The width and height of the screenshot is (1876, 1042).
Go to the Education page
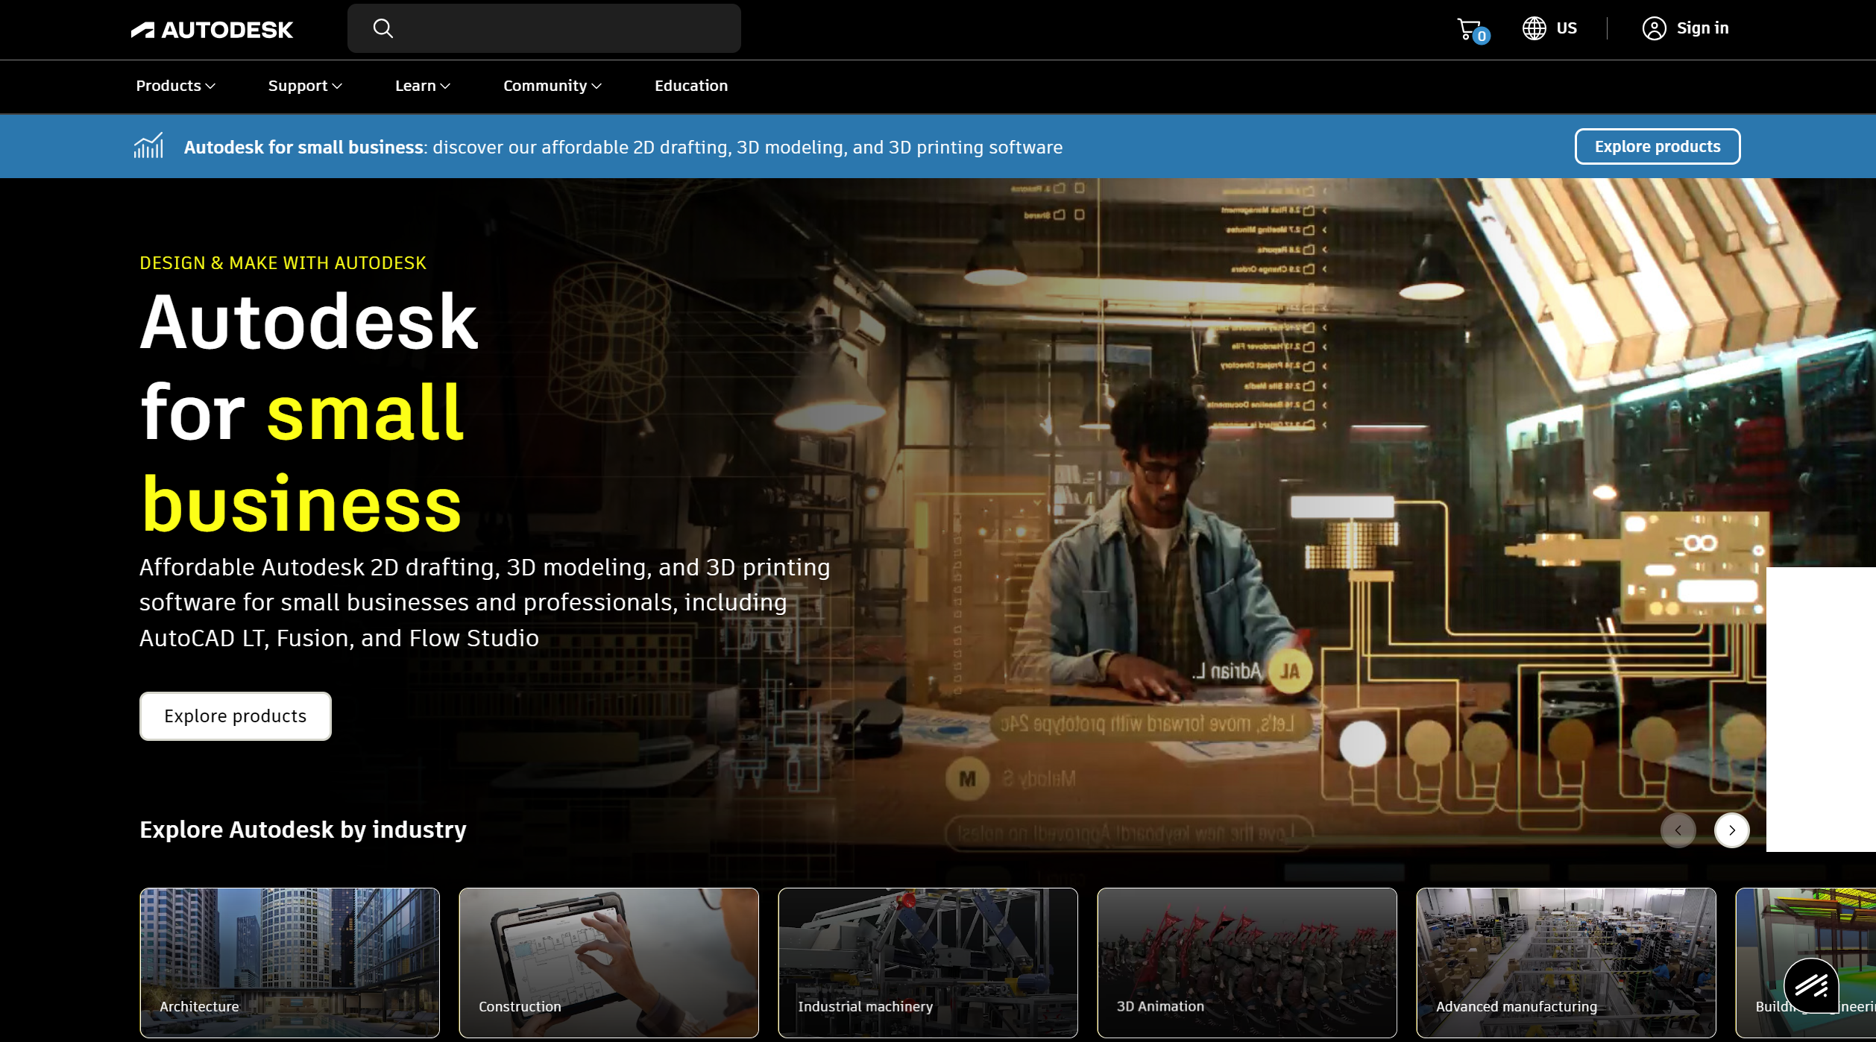pos(691,86)
